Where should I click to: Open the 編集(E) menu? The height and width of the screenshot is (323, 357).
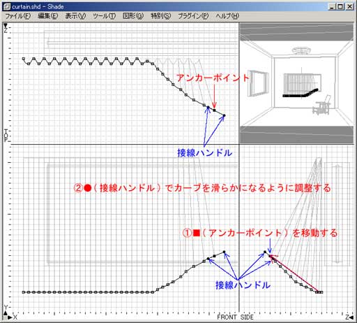pos(48,16)
